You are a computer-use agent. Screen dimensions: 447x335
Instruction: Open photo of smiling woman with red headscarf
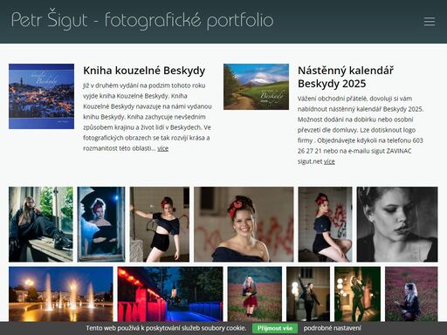pyautogui.click(x=244, y=224)
